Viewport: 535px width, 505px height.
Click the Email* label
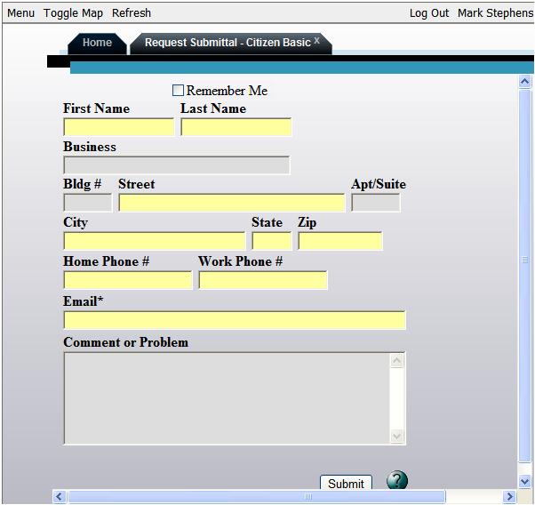tap(84, 301)
